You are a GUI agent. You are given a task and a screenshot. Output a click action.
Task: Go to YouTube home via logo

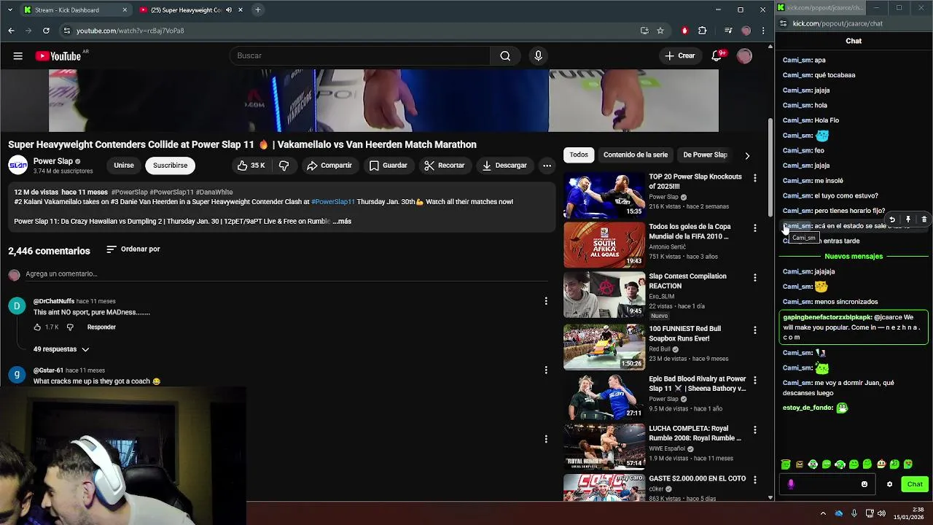click(x=58, y=56)
